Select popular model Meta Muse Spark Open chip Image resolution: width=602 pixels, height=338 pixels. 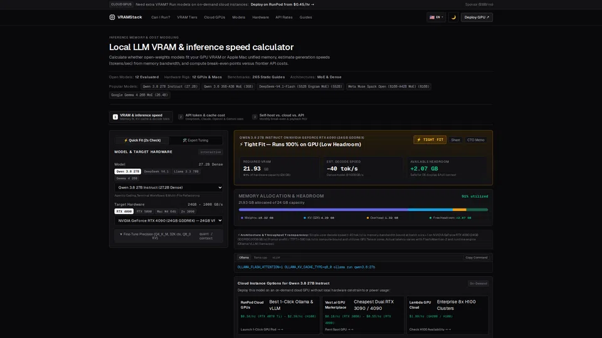click(389, 86)
